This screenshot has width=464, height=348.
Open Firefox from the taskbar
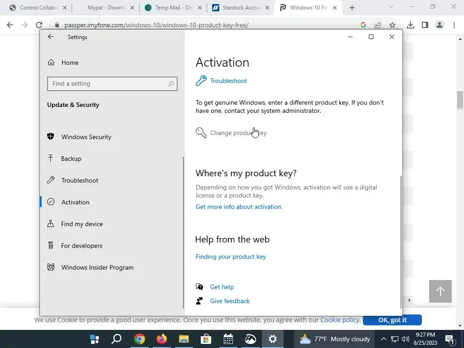[x=162, y=339]
